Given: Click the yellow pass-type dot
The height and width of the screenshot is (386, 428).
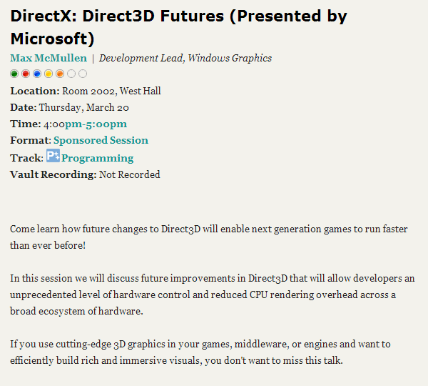Looking at the screenshot, I should coord(49,74).
